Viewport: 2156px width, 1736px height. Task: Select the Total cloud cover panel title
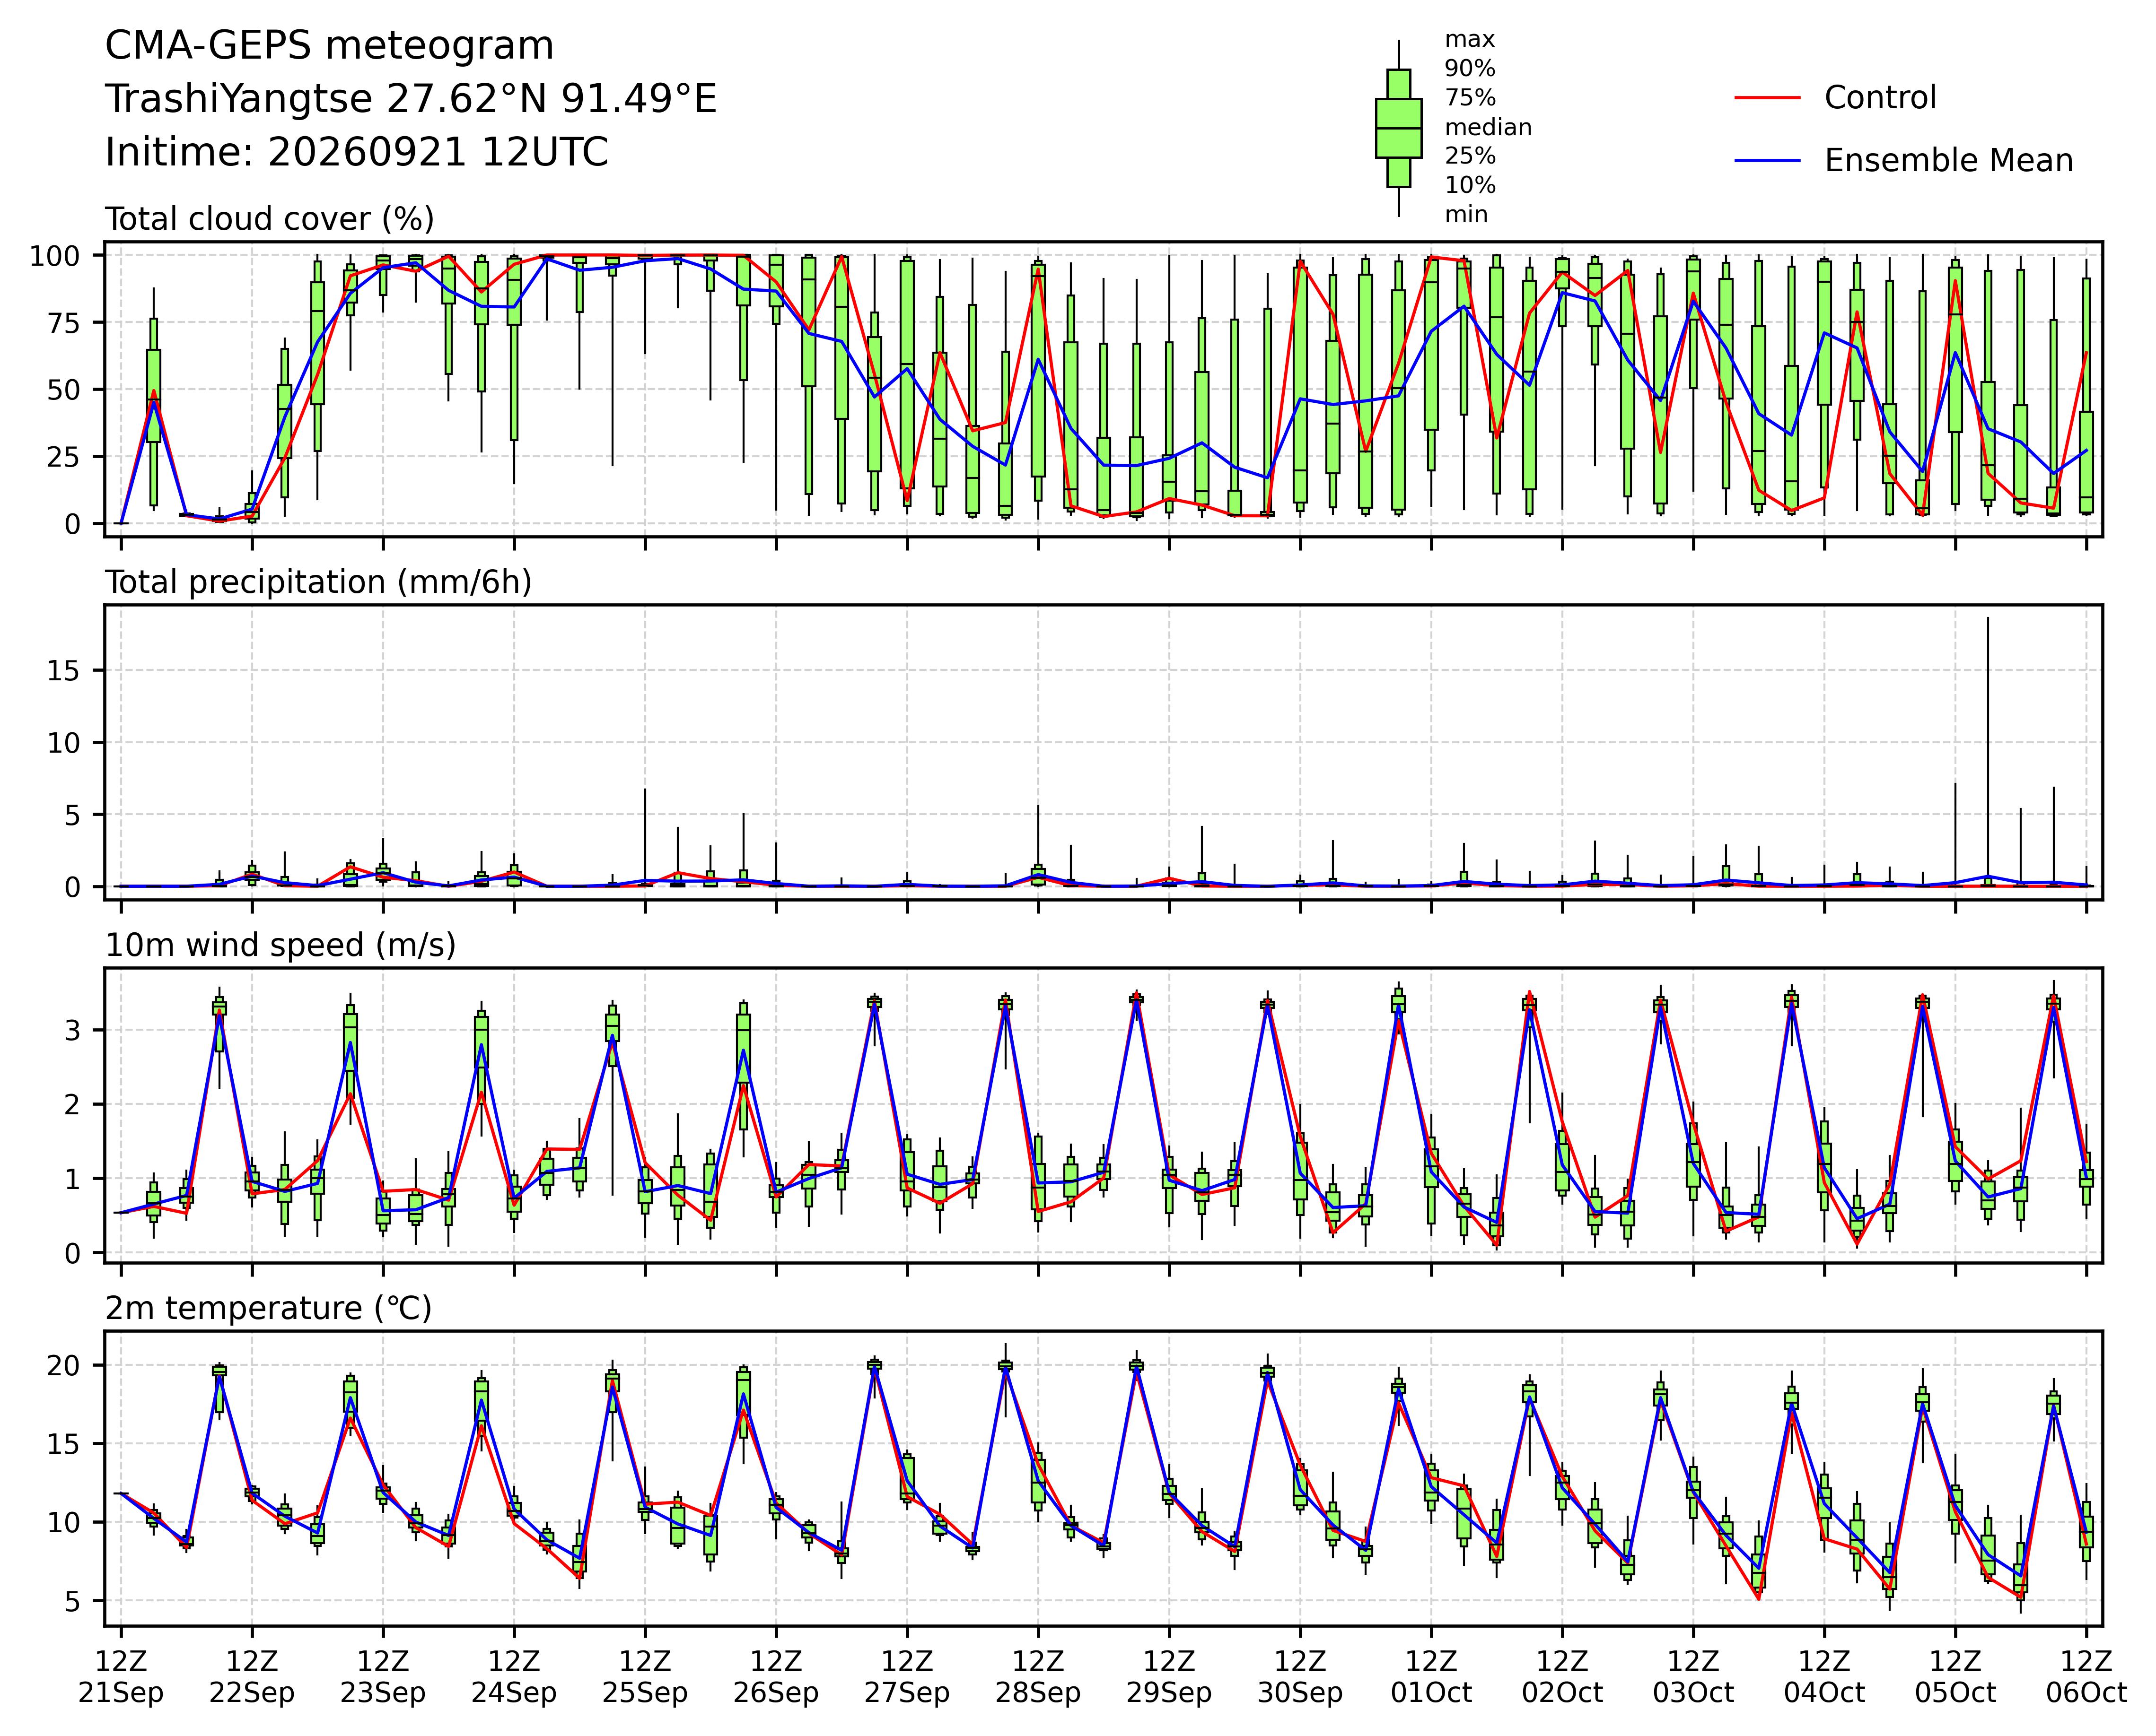click(x=269, y=219)
